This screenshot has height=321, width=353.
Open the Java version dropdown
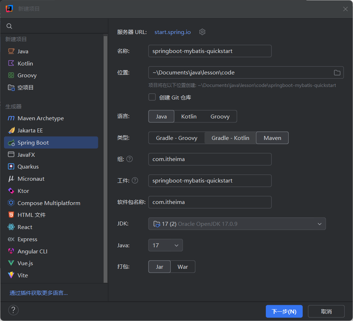click(165, 245)
